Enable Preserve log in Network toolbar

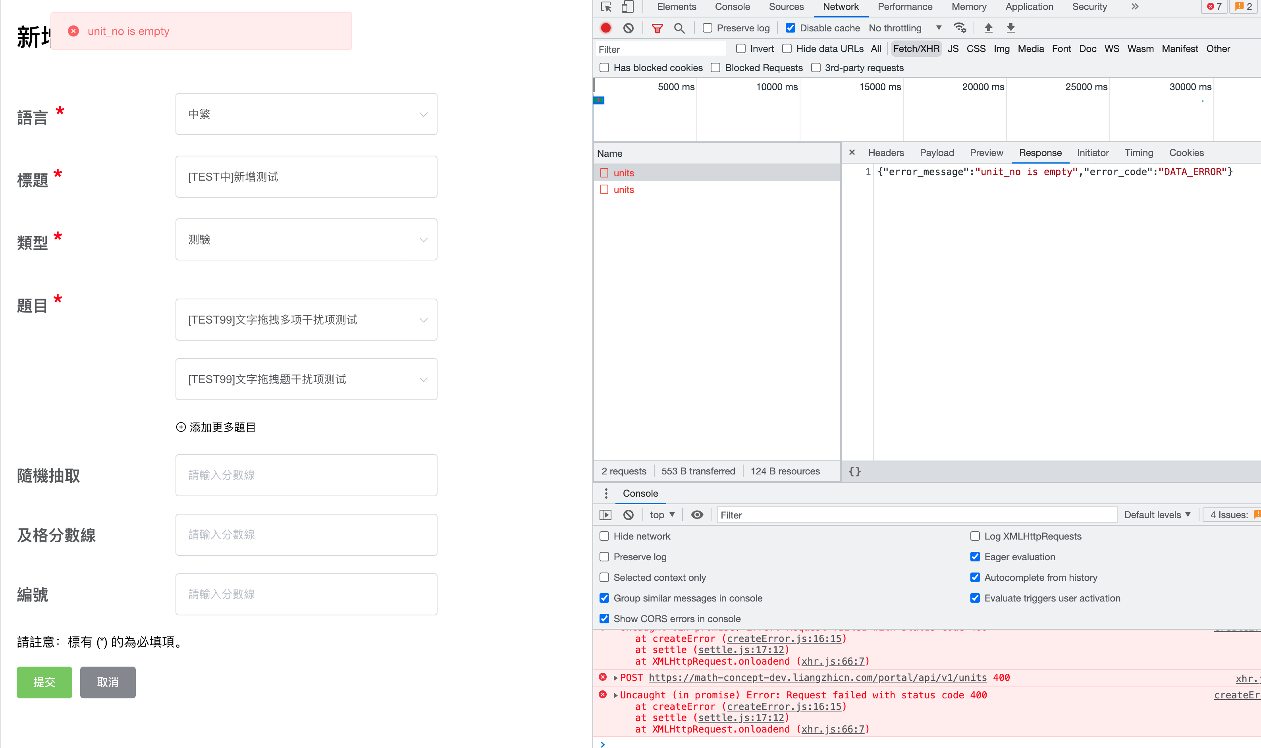coord(708,28)
